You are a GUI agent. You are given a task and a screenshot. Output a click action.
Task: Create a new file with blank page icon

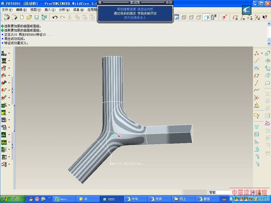(x=22, y=17)
